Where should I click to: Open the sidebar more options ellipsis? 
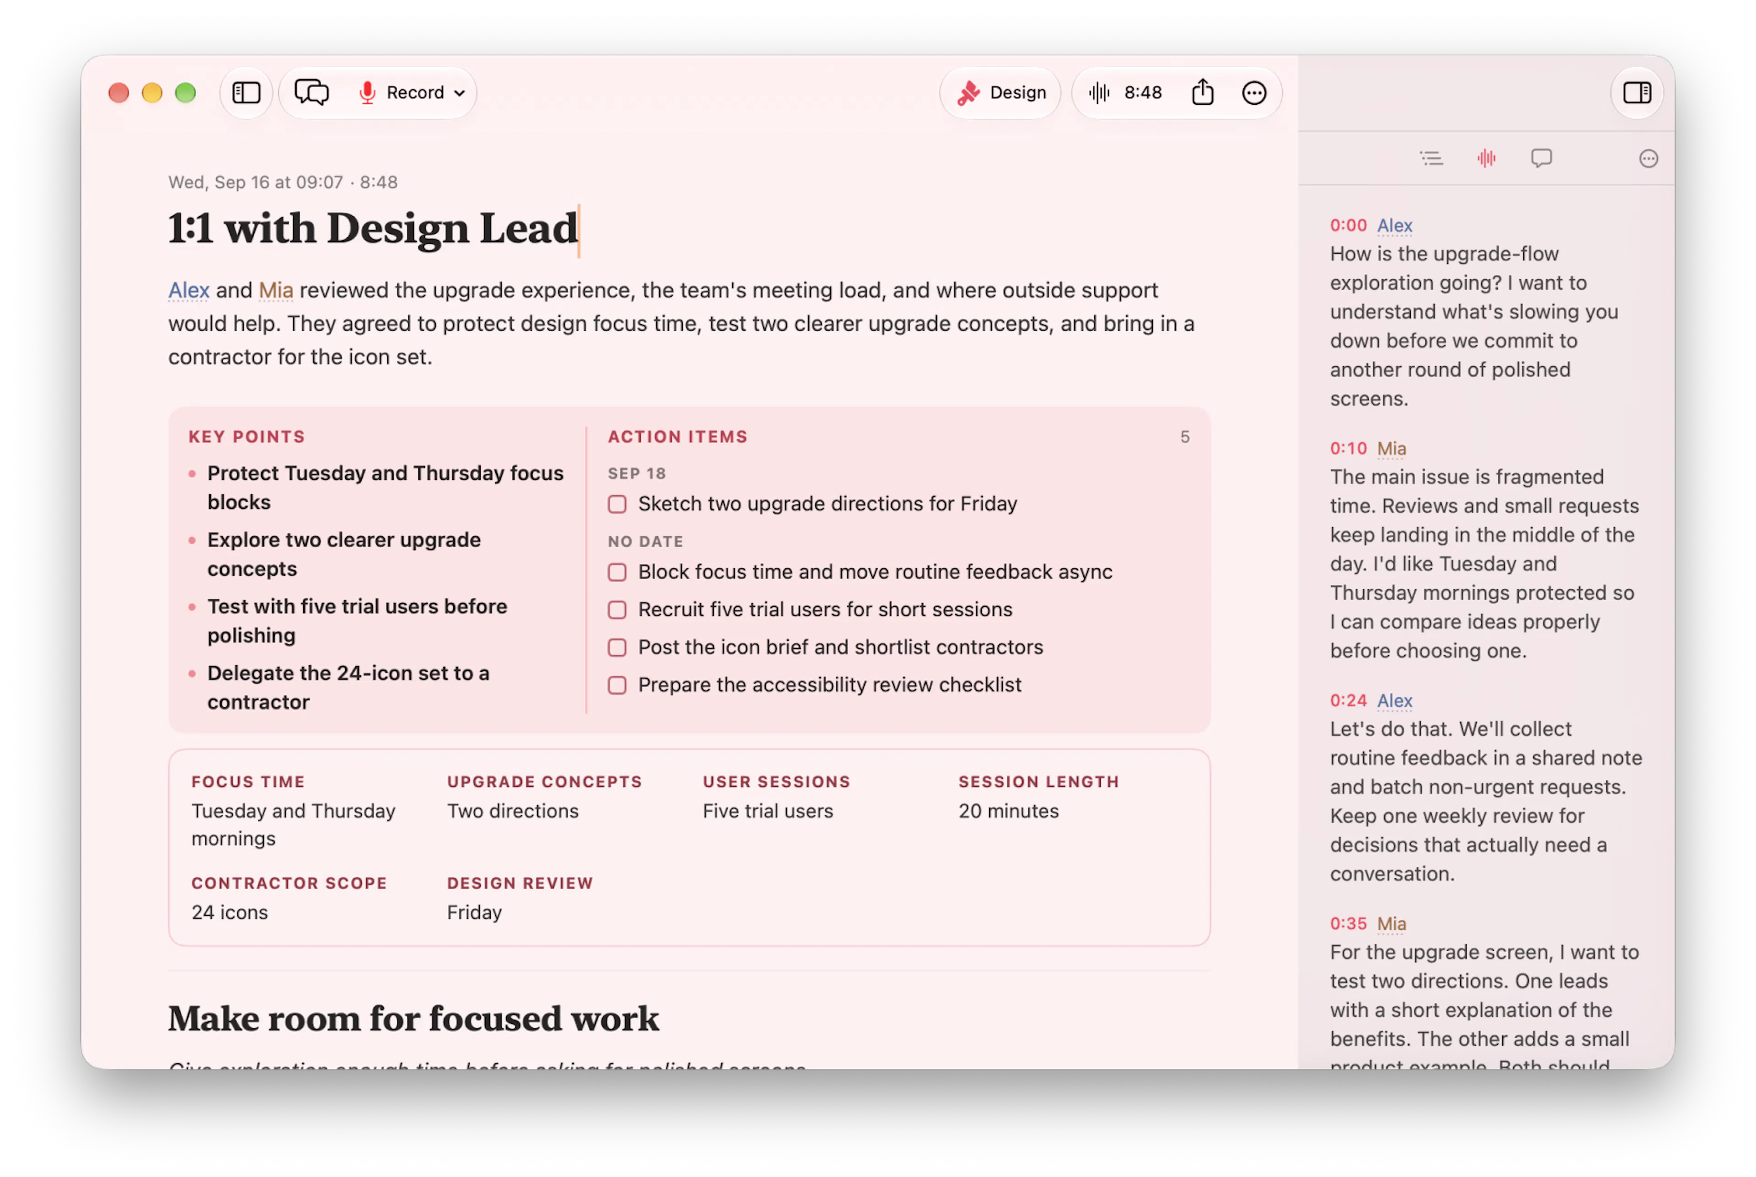[1648, 158]
